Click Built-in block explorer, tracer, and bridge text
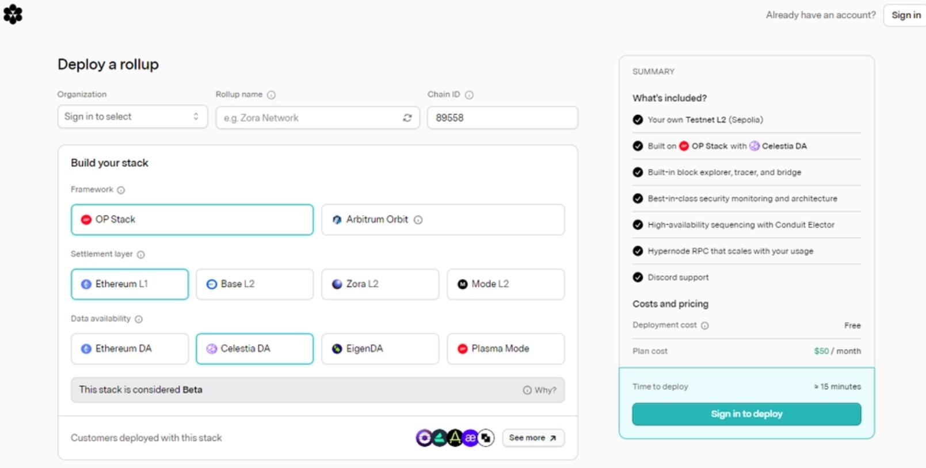Viewport: 926px width, 468px height. click(x=724, y=172)
